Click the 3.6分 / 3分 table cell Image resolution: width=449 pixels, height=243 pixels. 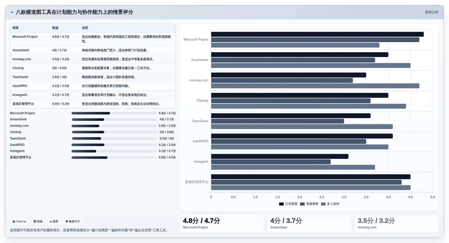(x=59, y=77)
